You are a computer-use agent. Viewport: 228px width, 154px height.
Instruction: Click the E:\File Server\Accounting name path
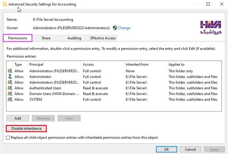click(53, 19)
